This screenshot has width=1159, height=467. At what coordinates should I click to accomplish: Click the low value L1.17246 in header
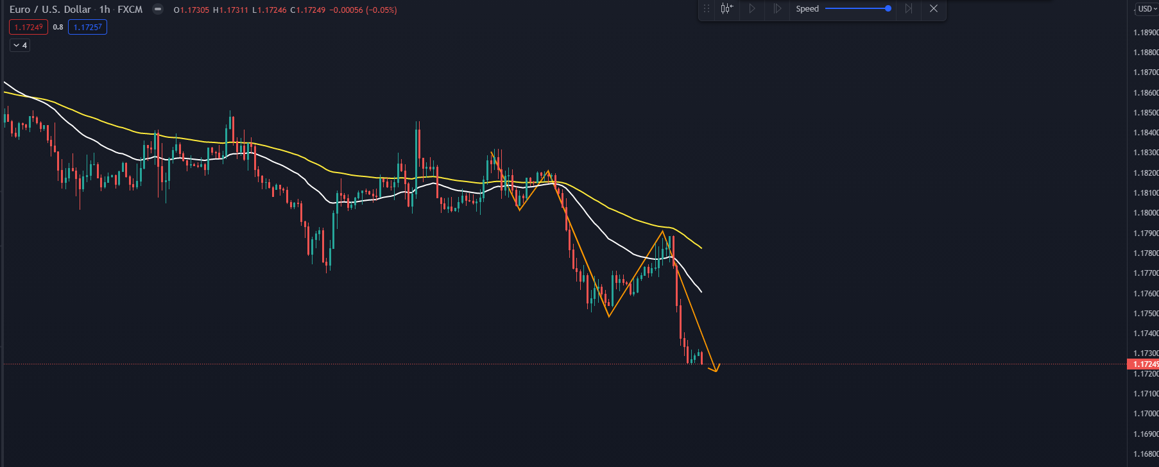coord(269,10)
